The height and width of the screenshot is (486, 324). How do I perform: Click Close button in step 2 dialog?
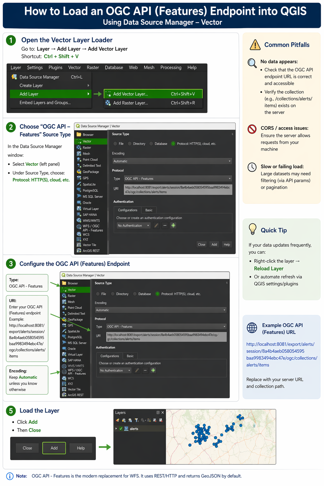coord(202,245)
